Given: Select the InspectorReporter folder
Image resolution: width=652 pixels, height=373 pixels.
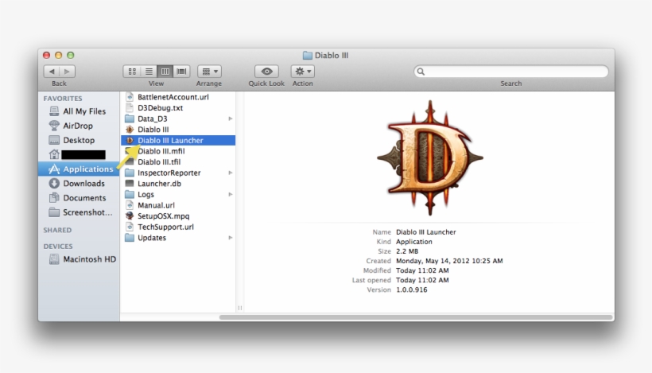Looking at the screenshot, I should pyautogui.click(x=178, y=173).
